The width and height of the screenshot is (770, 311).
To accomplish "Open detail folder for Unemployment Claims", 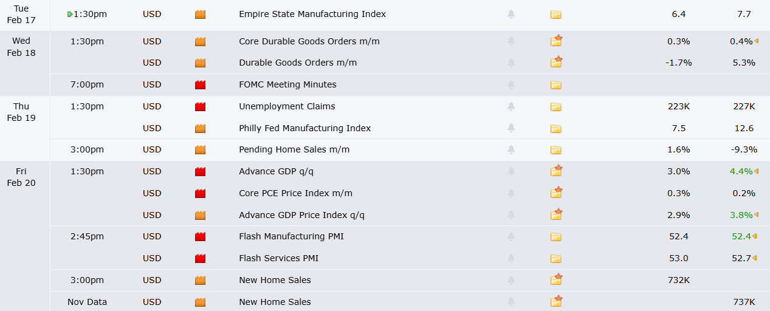I will point(556,107).
